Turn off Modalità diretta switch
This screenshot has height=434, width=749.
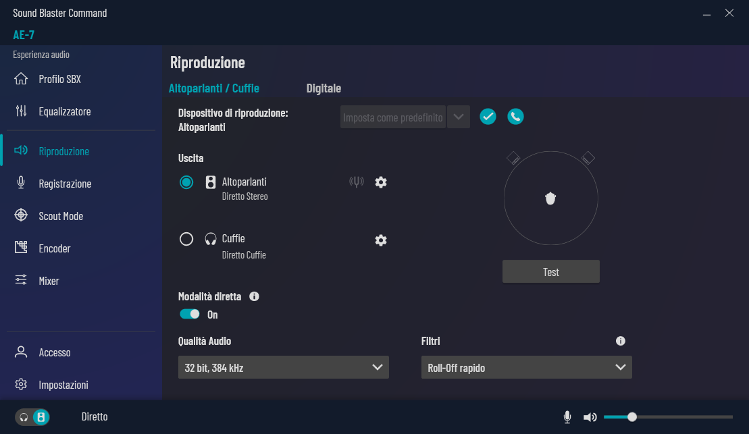[190, 315]
